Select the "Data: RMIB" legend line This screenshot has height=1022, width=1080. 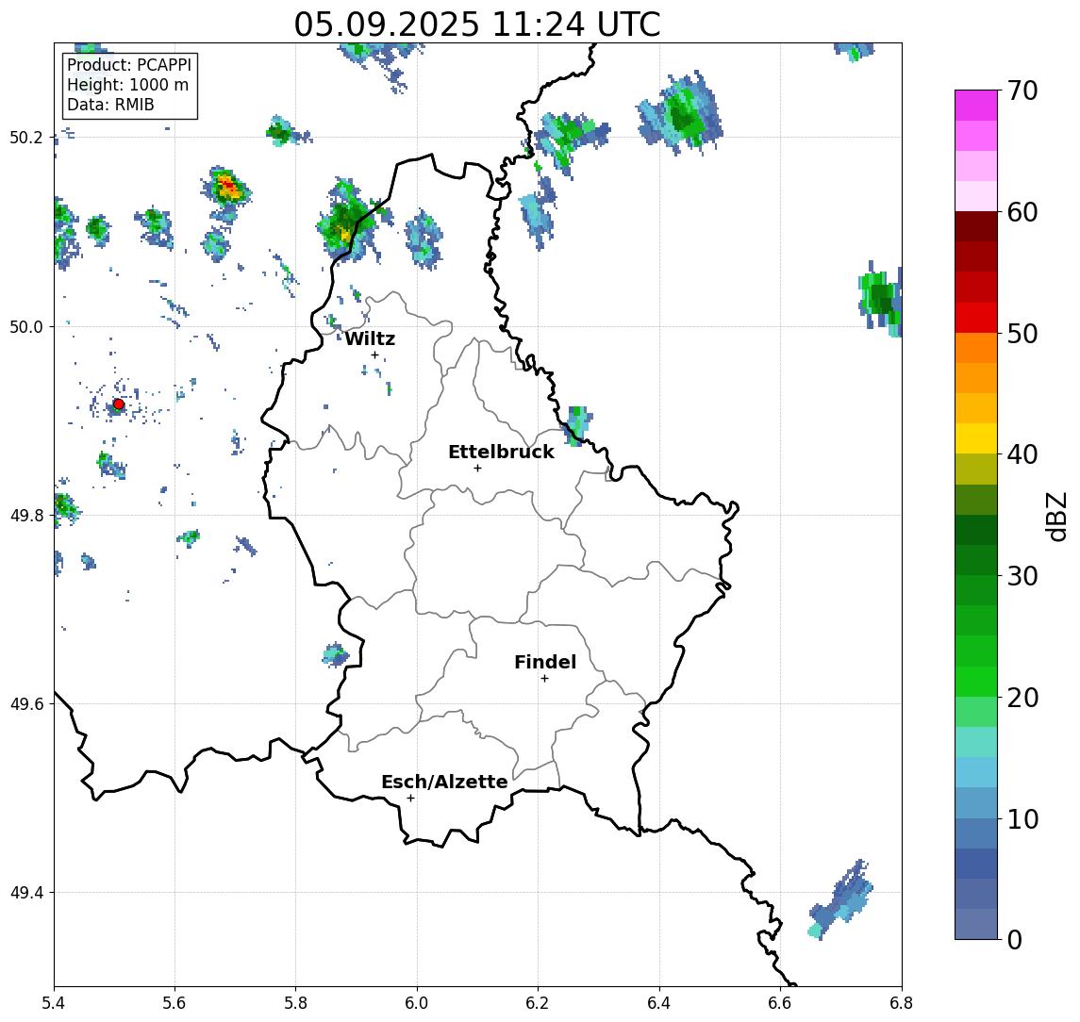(110, 105)
